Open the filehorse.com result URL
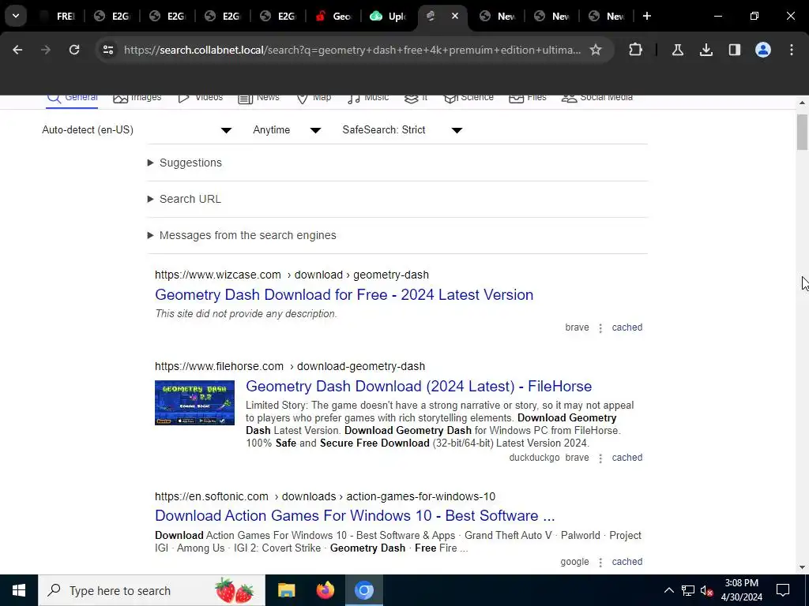 point(290,366)
